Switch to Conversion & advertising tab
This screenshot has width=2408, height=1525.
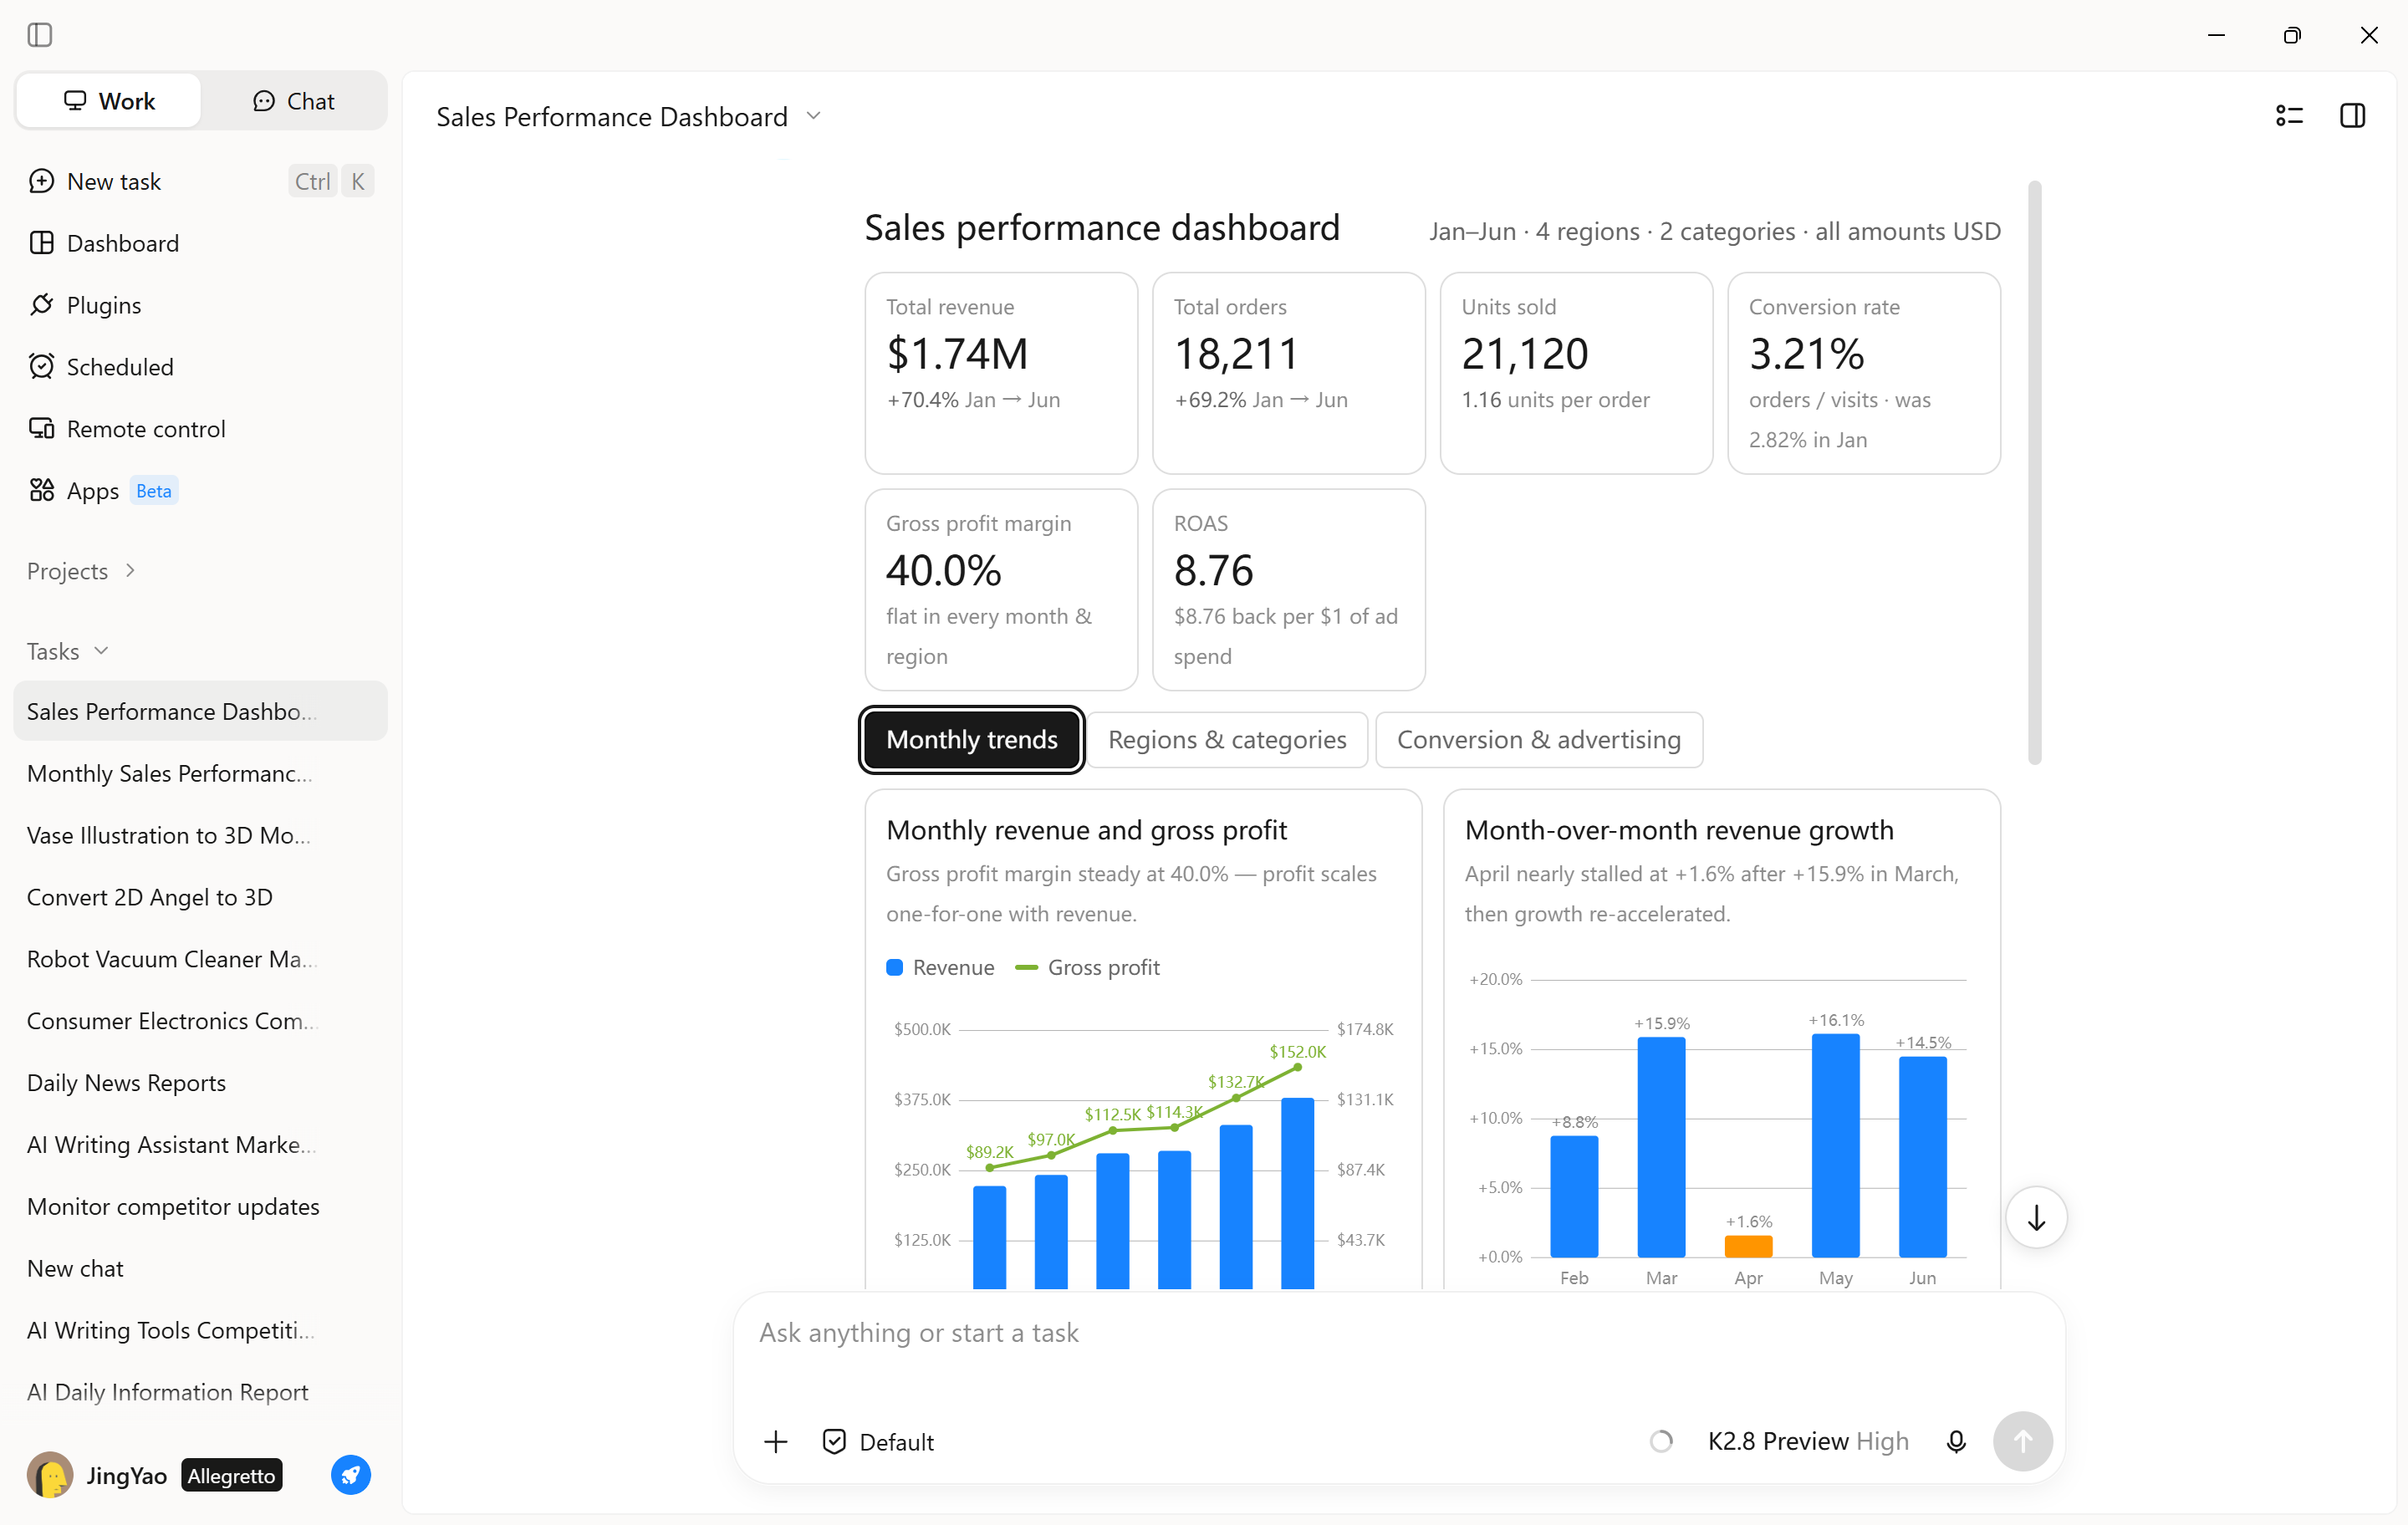[1538, 740]
